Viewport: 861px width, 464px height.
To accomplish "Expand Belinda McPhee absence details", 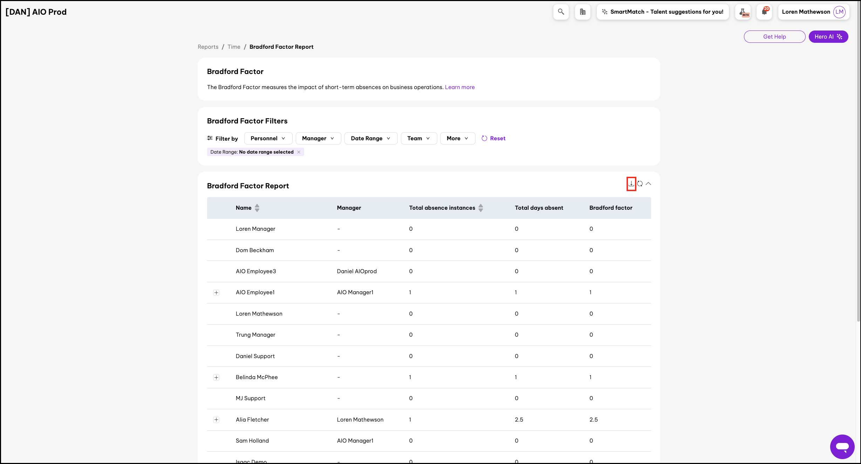I will coord(216,378).
